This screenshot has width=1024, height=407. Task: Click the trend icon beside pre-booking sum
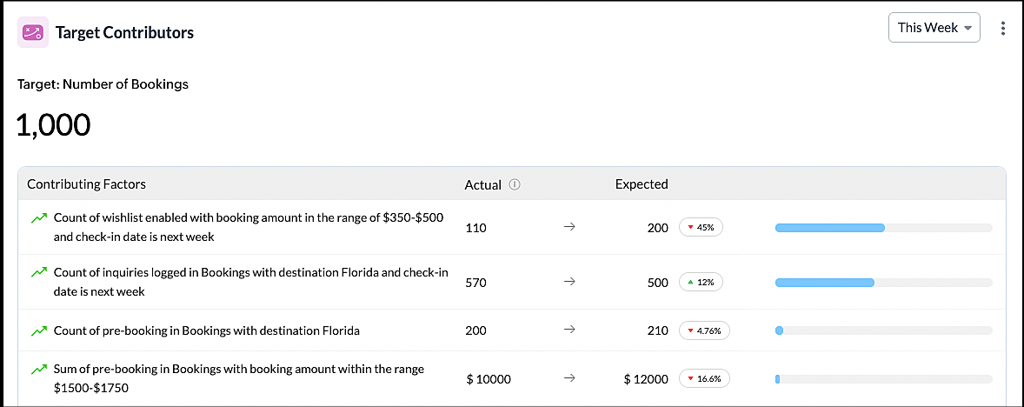[x=37, y=370]
